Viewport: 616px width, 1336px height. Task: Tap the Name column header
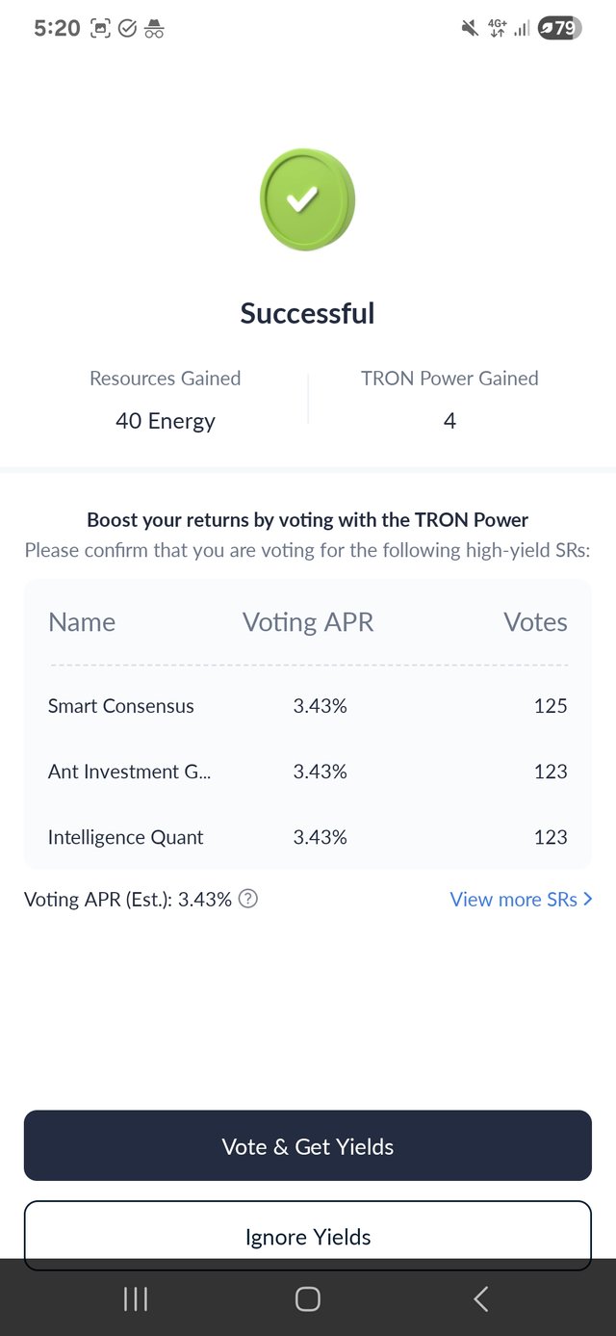click(82, 622)
